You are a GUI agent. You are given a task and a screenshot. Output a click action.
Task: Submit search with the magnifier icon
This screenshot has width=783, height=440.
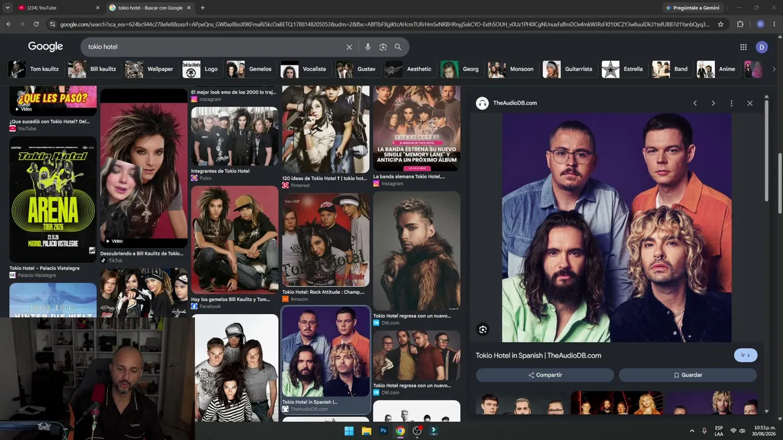pos(398,47)
